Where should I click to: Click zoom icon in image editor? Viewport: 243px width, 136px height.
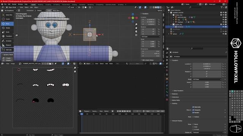(75, 68)
